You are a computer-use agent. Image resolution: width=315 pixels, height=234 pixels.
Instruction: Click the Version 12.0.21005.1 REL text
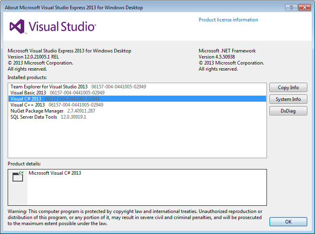[33, 57]
